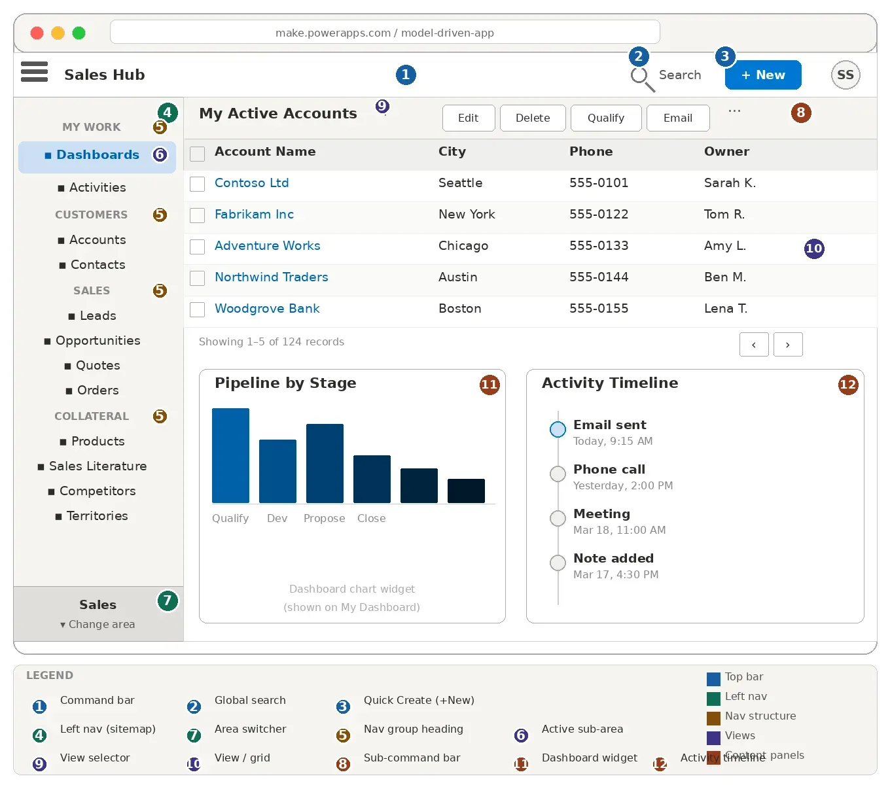Click the Meeting timeline marker

pos(558,518)
